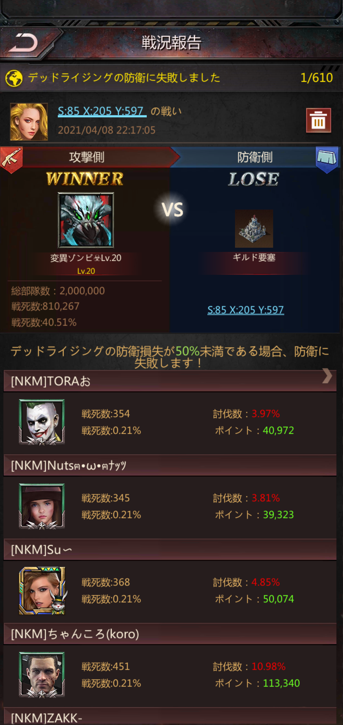Open the mutant zombie Lv.20 portrait

(x=86, y=220)
